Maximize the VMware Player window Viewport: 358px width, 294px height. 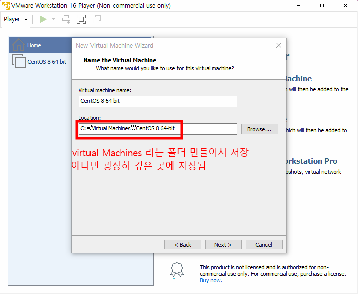322,5
